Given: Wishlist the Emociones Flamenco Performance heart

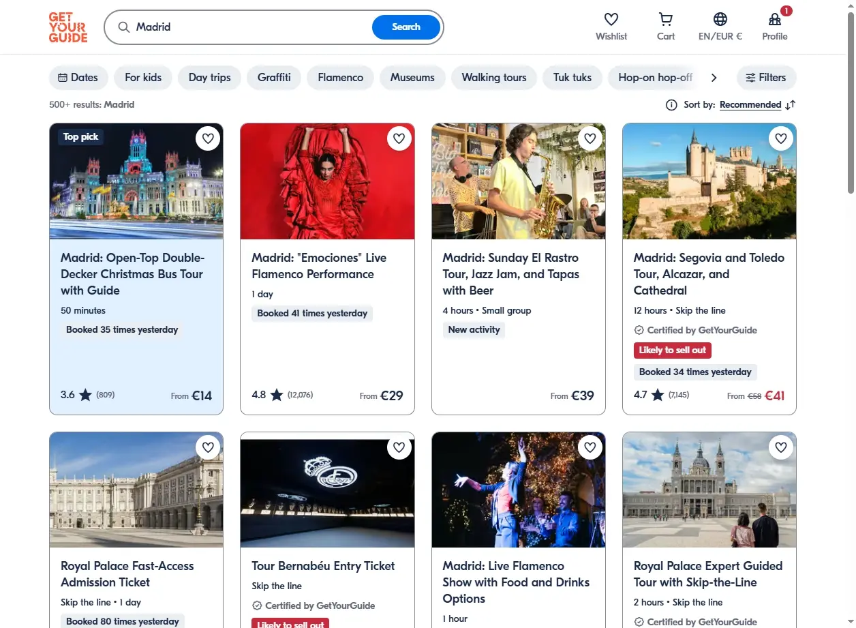Looking at the screenshot, I should [x=399, y=138].
